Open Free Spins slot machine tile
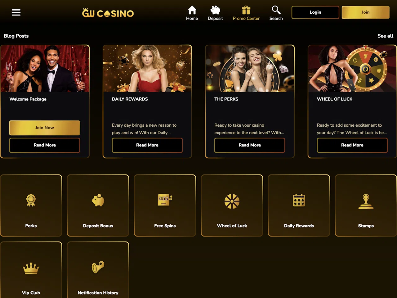The height and width of the screenshot is (298, 397). (x=165, y=205)
